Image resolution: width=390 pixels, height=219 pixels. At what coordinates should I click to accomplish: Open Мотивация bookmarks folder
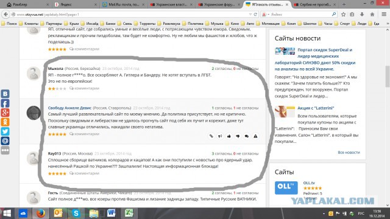268,24
